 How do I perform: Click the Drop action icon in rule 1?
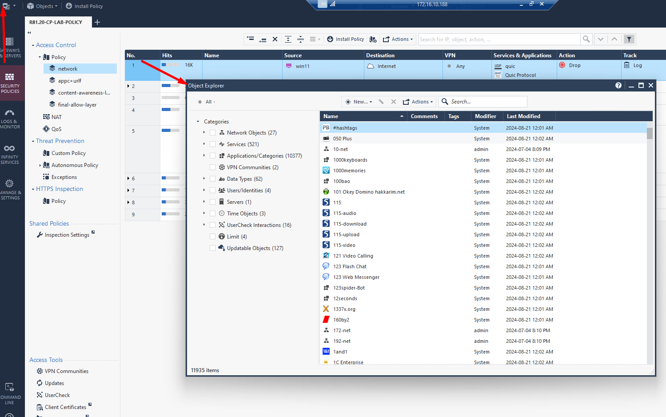tap(562, 65)
